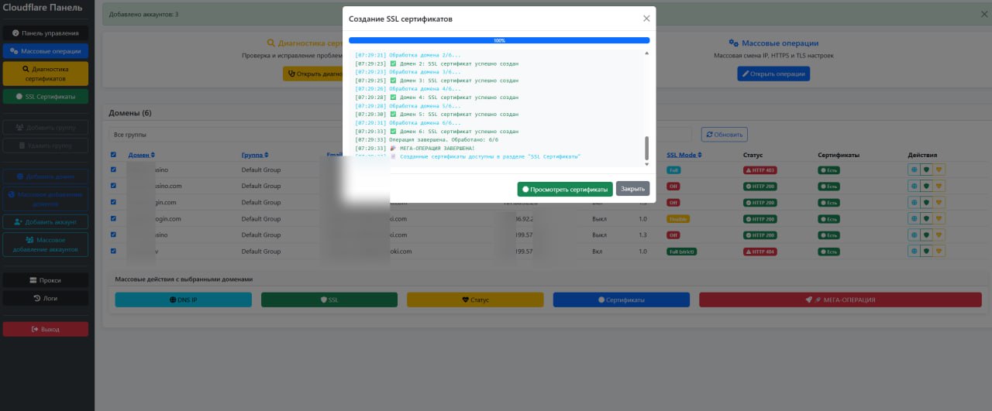This screenshot has height=411, width=992.
Task: Uncheck the last domain row's checkbox
Action: click(114, 252)
